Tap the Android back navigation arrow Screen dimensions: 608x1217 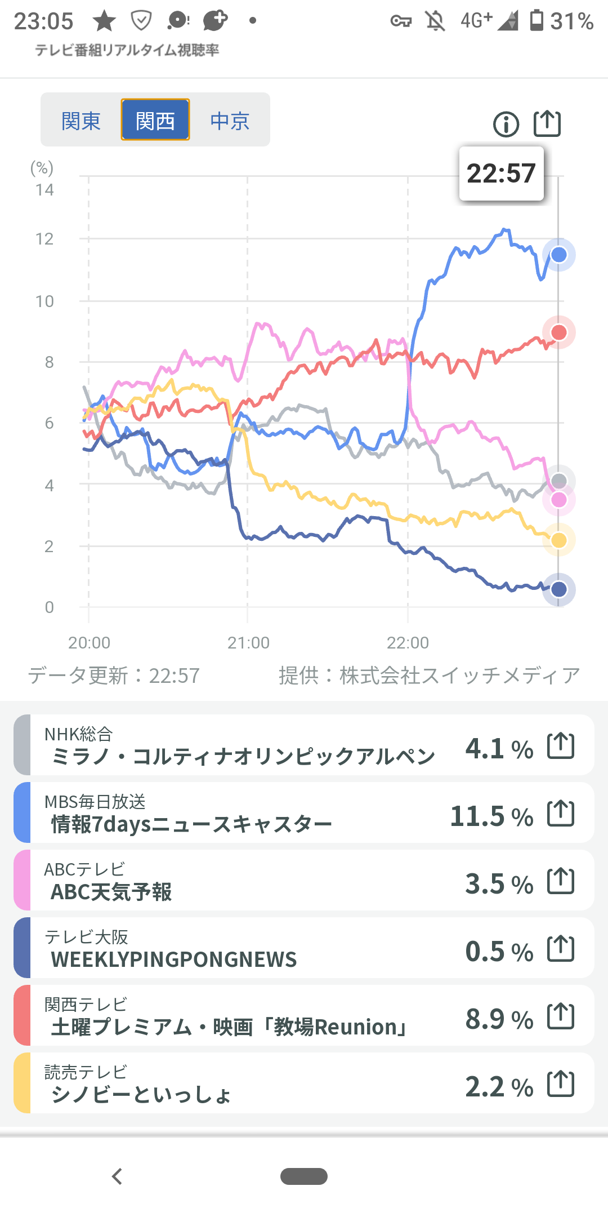(x=117, y=1176)
